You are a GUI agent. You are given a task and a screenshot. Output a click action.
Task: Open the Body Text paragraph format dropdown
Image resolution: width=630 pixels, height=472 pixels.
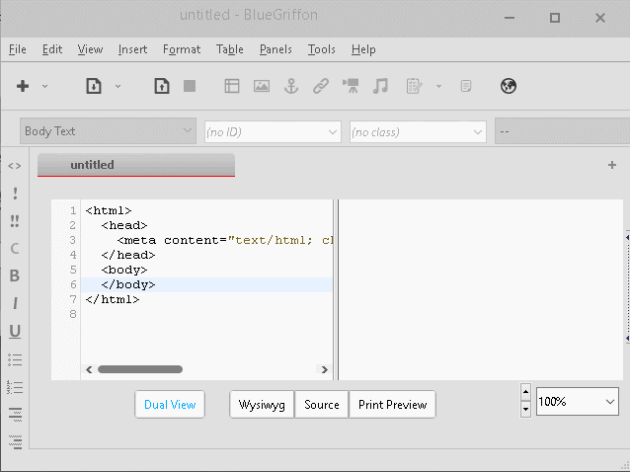coord(108,131)
